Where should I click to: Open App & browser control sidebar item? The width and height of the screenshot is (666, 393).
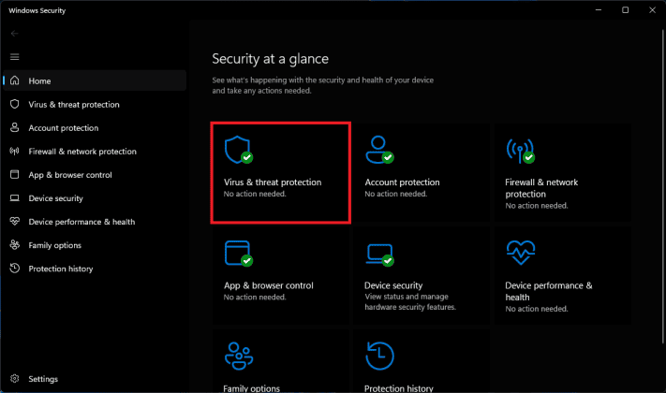pos(70,175)
